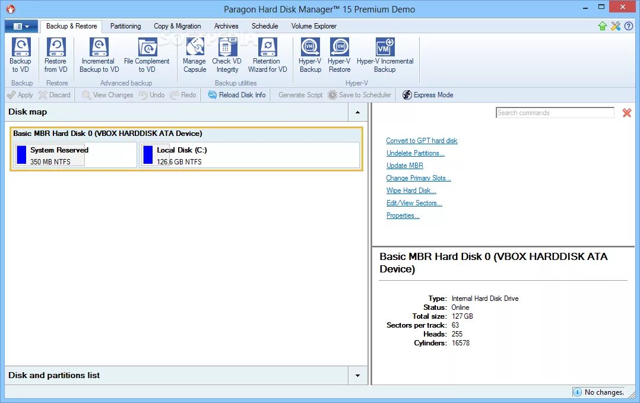Open Retention Wizard for VD
640x403 pixels.
[267, 55]
